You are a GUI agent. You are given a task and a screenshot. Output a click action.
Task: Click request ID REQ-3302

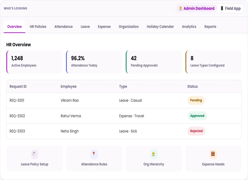pyautogui.click(x=17, y=116)
